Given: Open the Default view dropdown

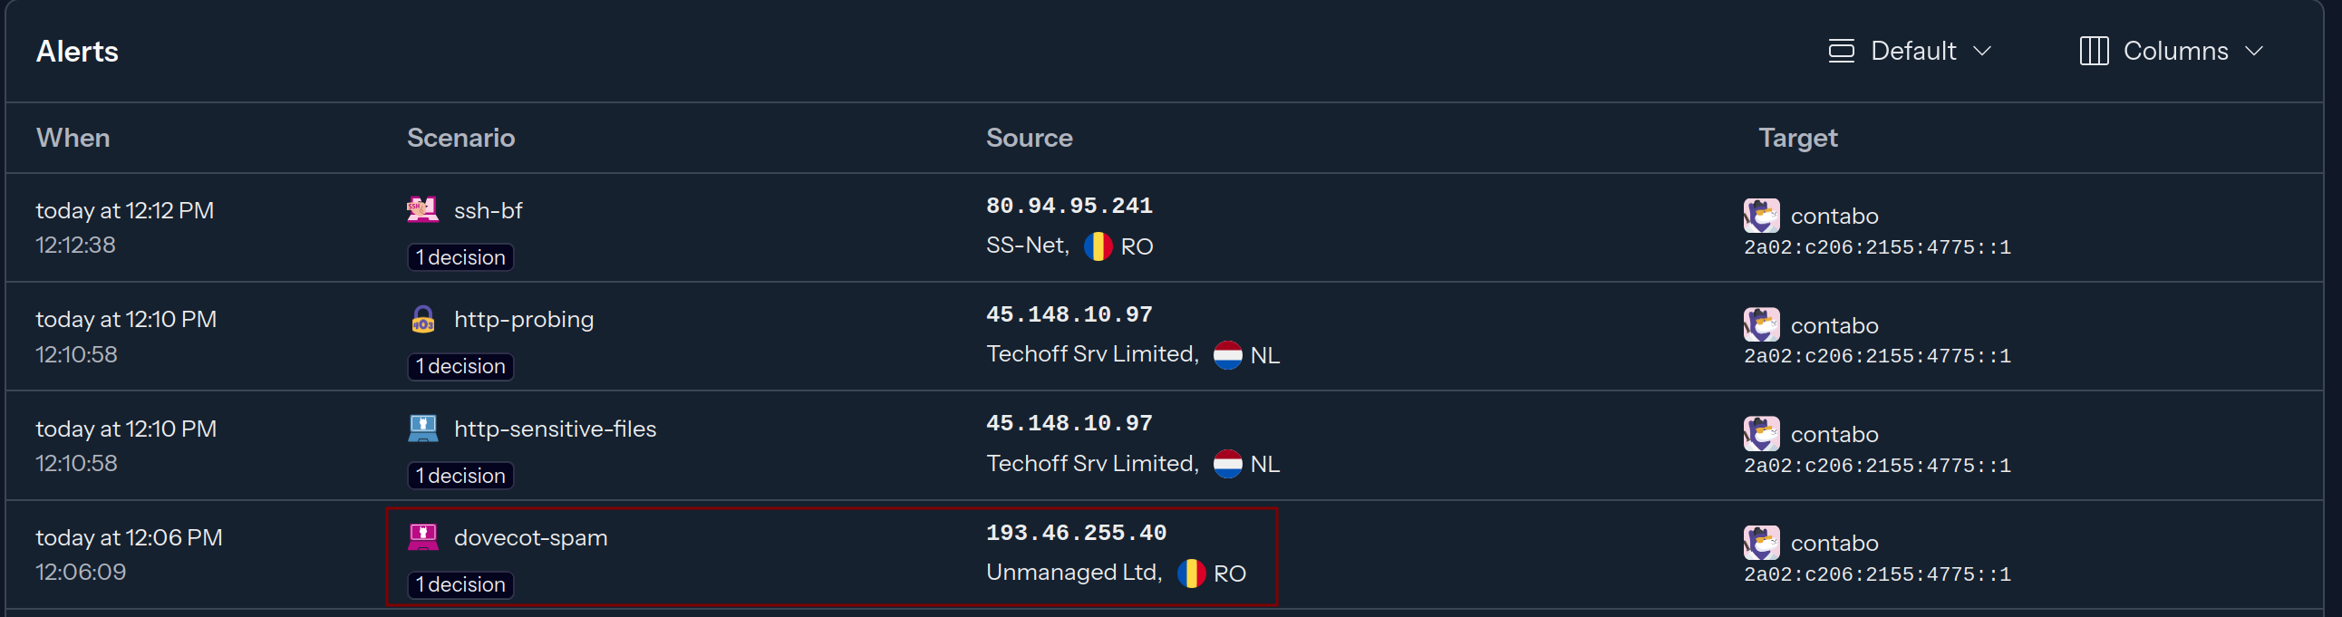Looking at the screenshot, I should click(1911, 51).
